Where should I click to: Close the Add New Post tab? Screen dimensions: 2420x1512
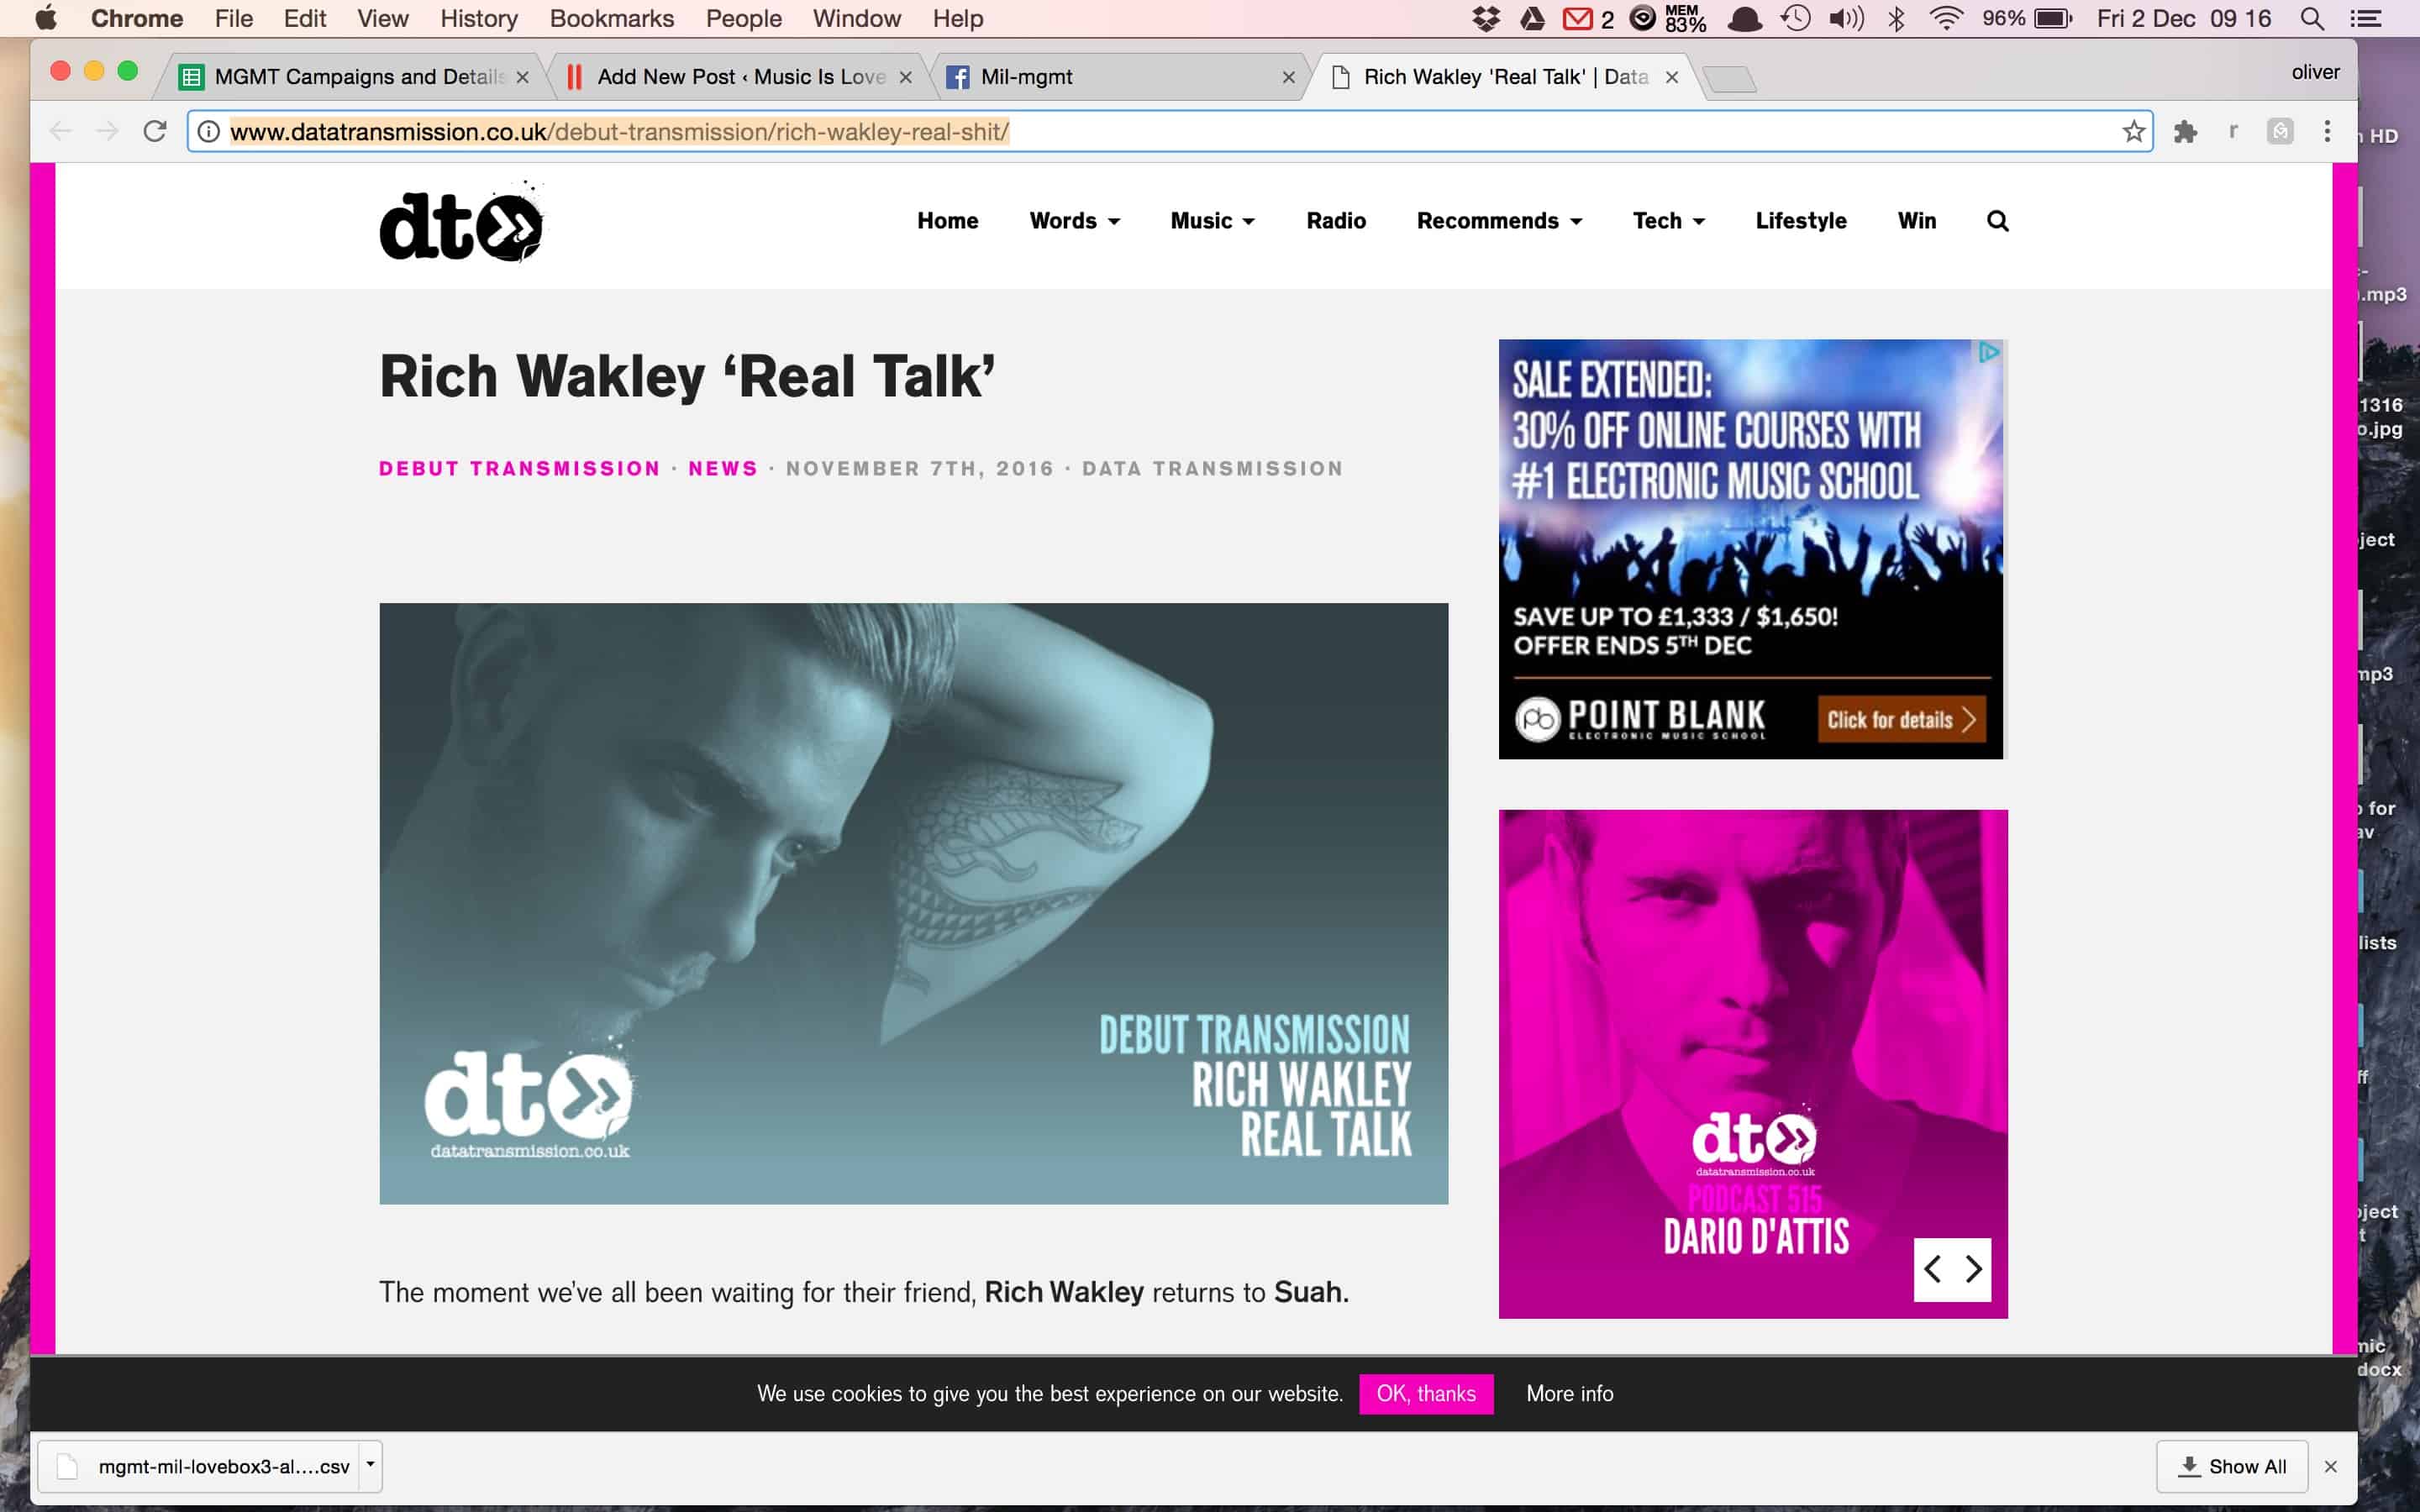(x=905, y=77)
